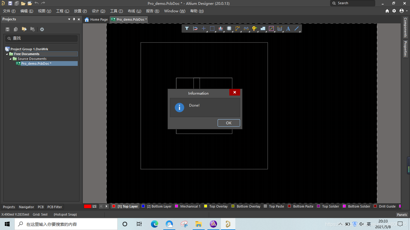Image resolution: width=410 pixels, height=230 pixels.
Task: Switch to the Pro_demo.PcbDoc document tab
Action: pos(129,19)
